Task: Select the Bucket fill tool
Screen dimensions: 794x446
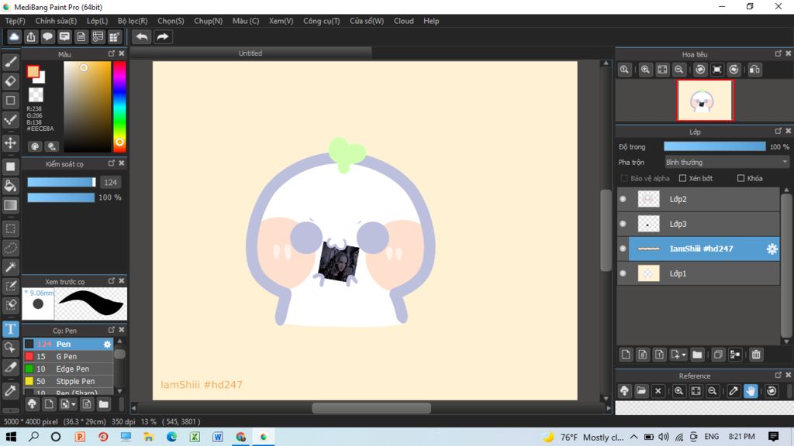Action: (11, 186)
